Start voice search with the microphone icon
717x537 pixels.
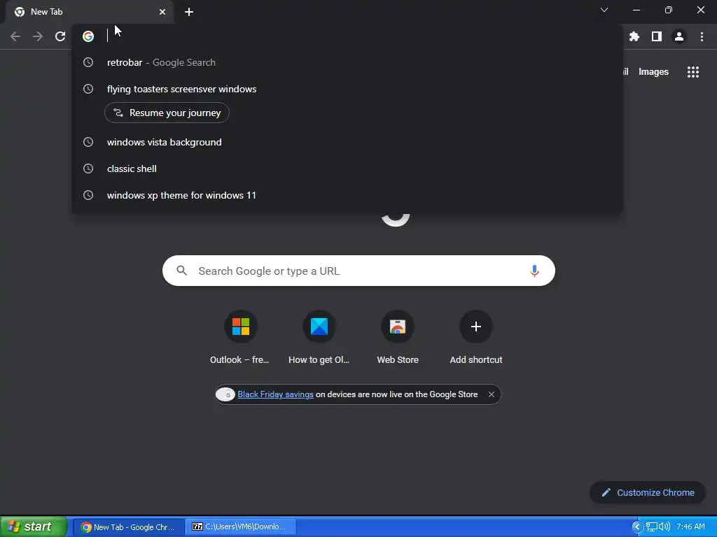coord(534,271)
